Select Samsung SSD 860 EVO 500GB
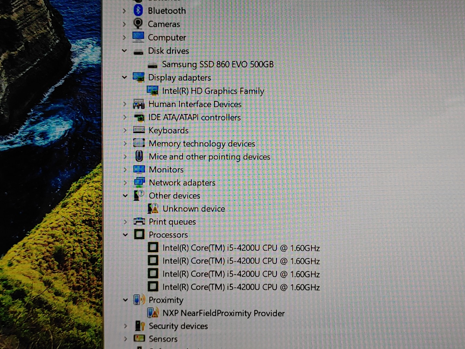 point(217,64)
